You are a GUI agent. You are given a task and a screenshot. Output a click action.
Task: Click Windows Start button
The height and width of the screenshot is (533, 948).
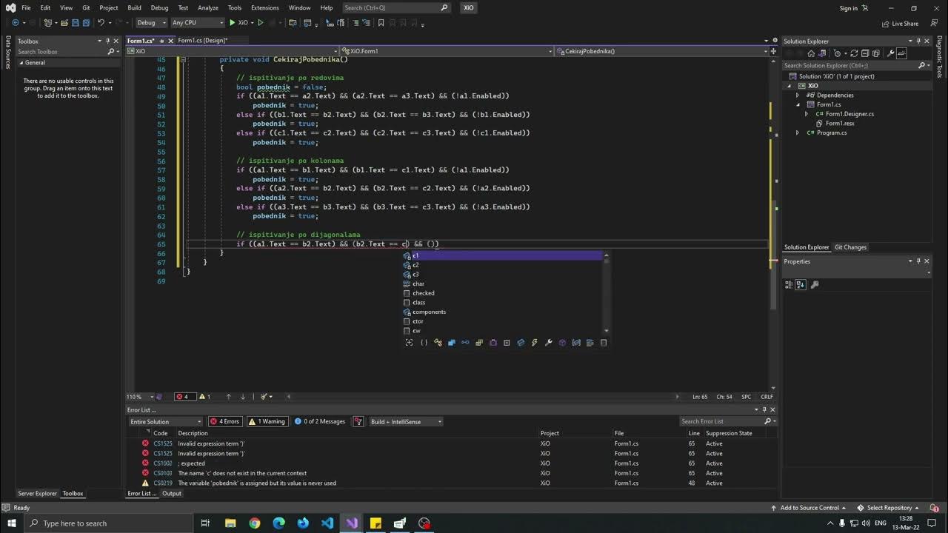pos(12,523)
